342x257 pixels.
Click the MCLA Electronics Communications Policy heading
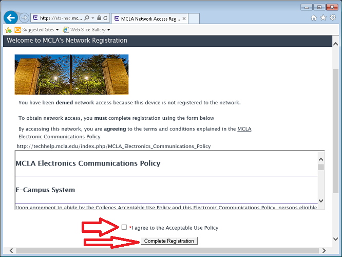88,163
